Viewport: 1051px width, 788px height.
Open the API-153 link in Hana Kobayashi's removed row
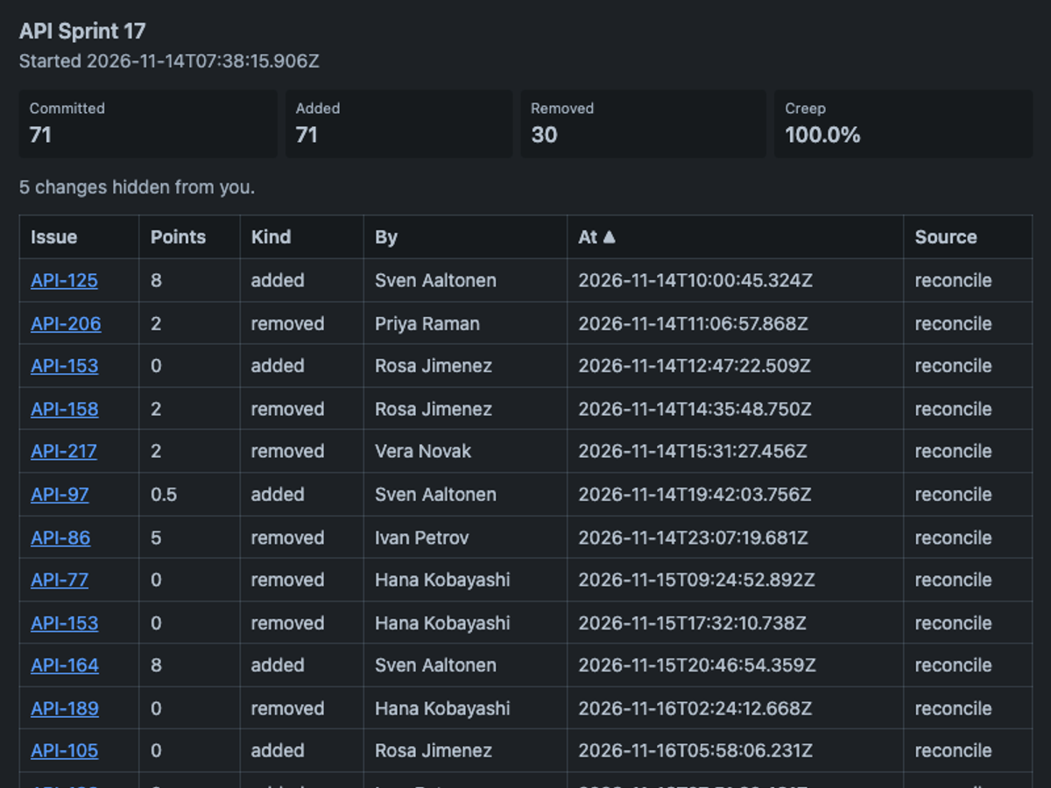pyautogui.click(x=64, y=623)
